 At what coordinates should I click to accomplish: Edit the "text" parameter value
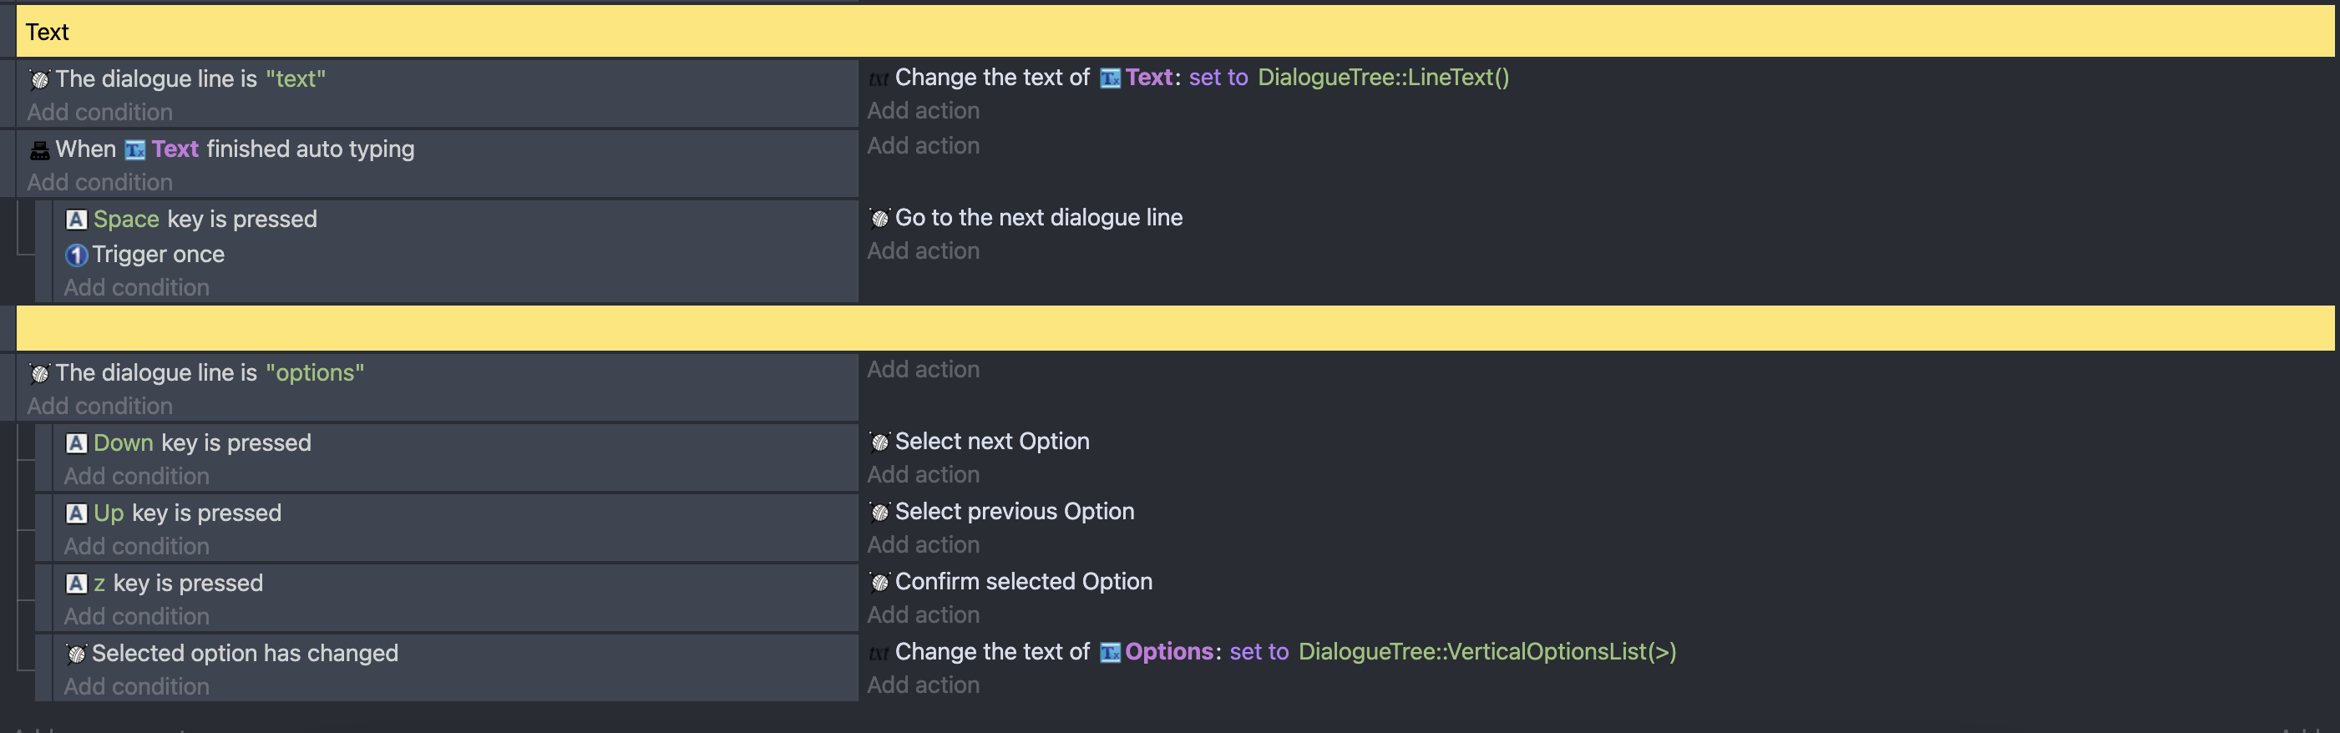[296, 79]
